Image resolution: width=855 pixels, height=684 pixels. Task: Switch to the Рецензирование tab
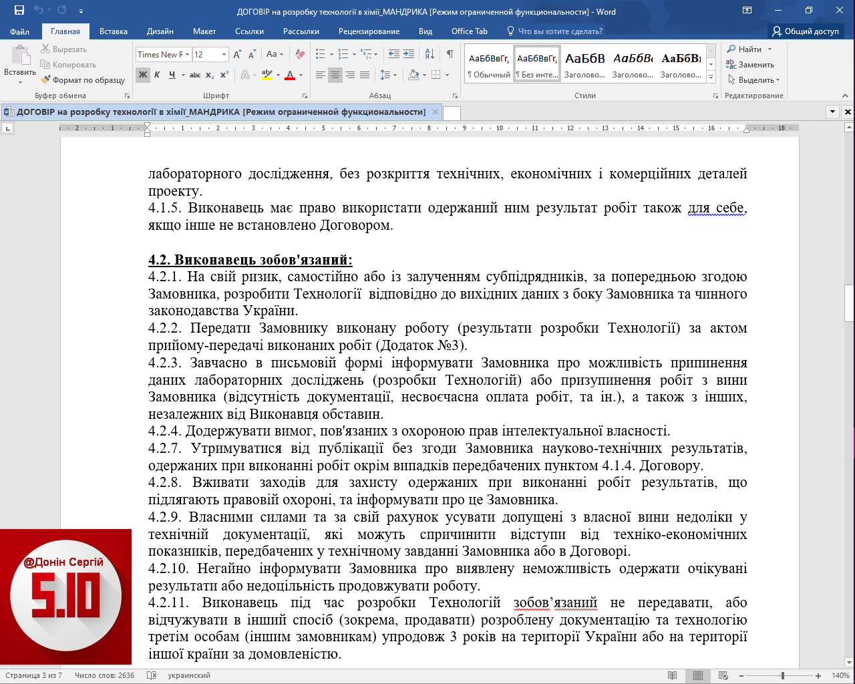coord(369,31)
